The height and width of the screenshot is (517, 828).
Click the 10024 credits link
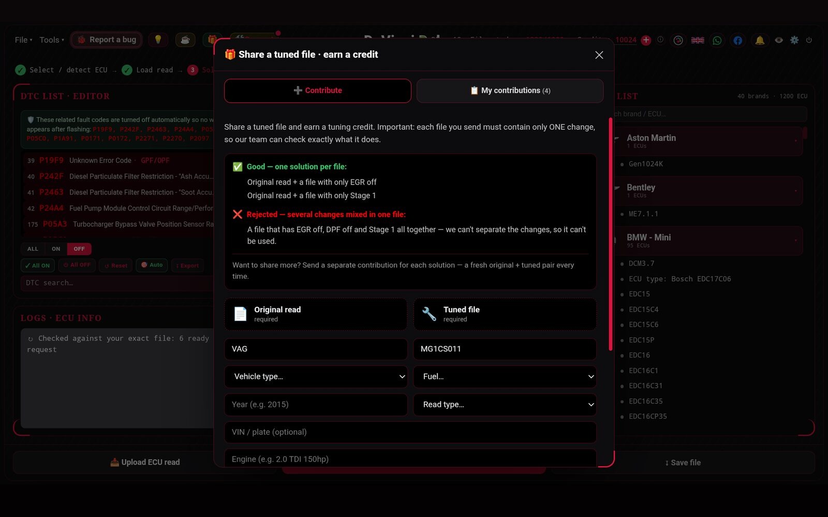click(626, 40)
